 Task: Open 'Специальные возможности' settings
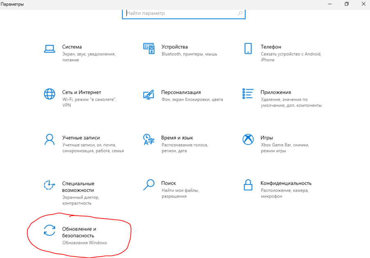(78, 187)
